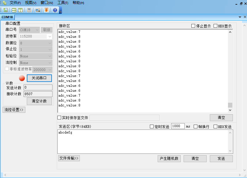This screenshot has width=247, height=178.
Task: Click the 发送计数 field
Action: tap(38, 87)
